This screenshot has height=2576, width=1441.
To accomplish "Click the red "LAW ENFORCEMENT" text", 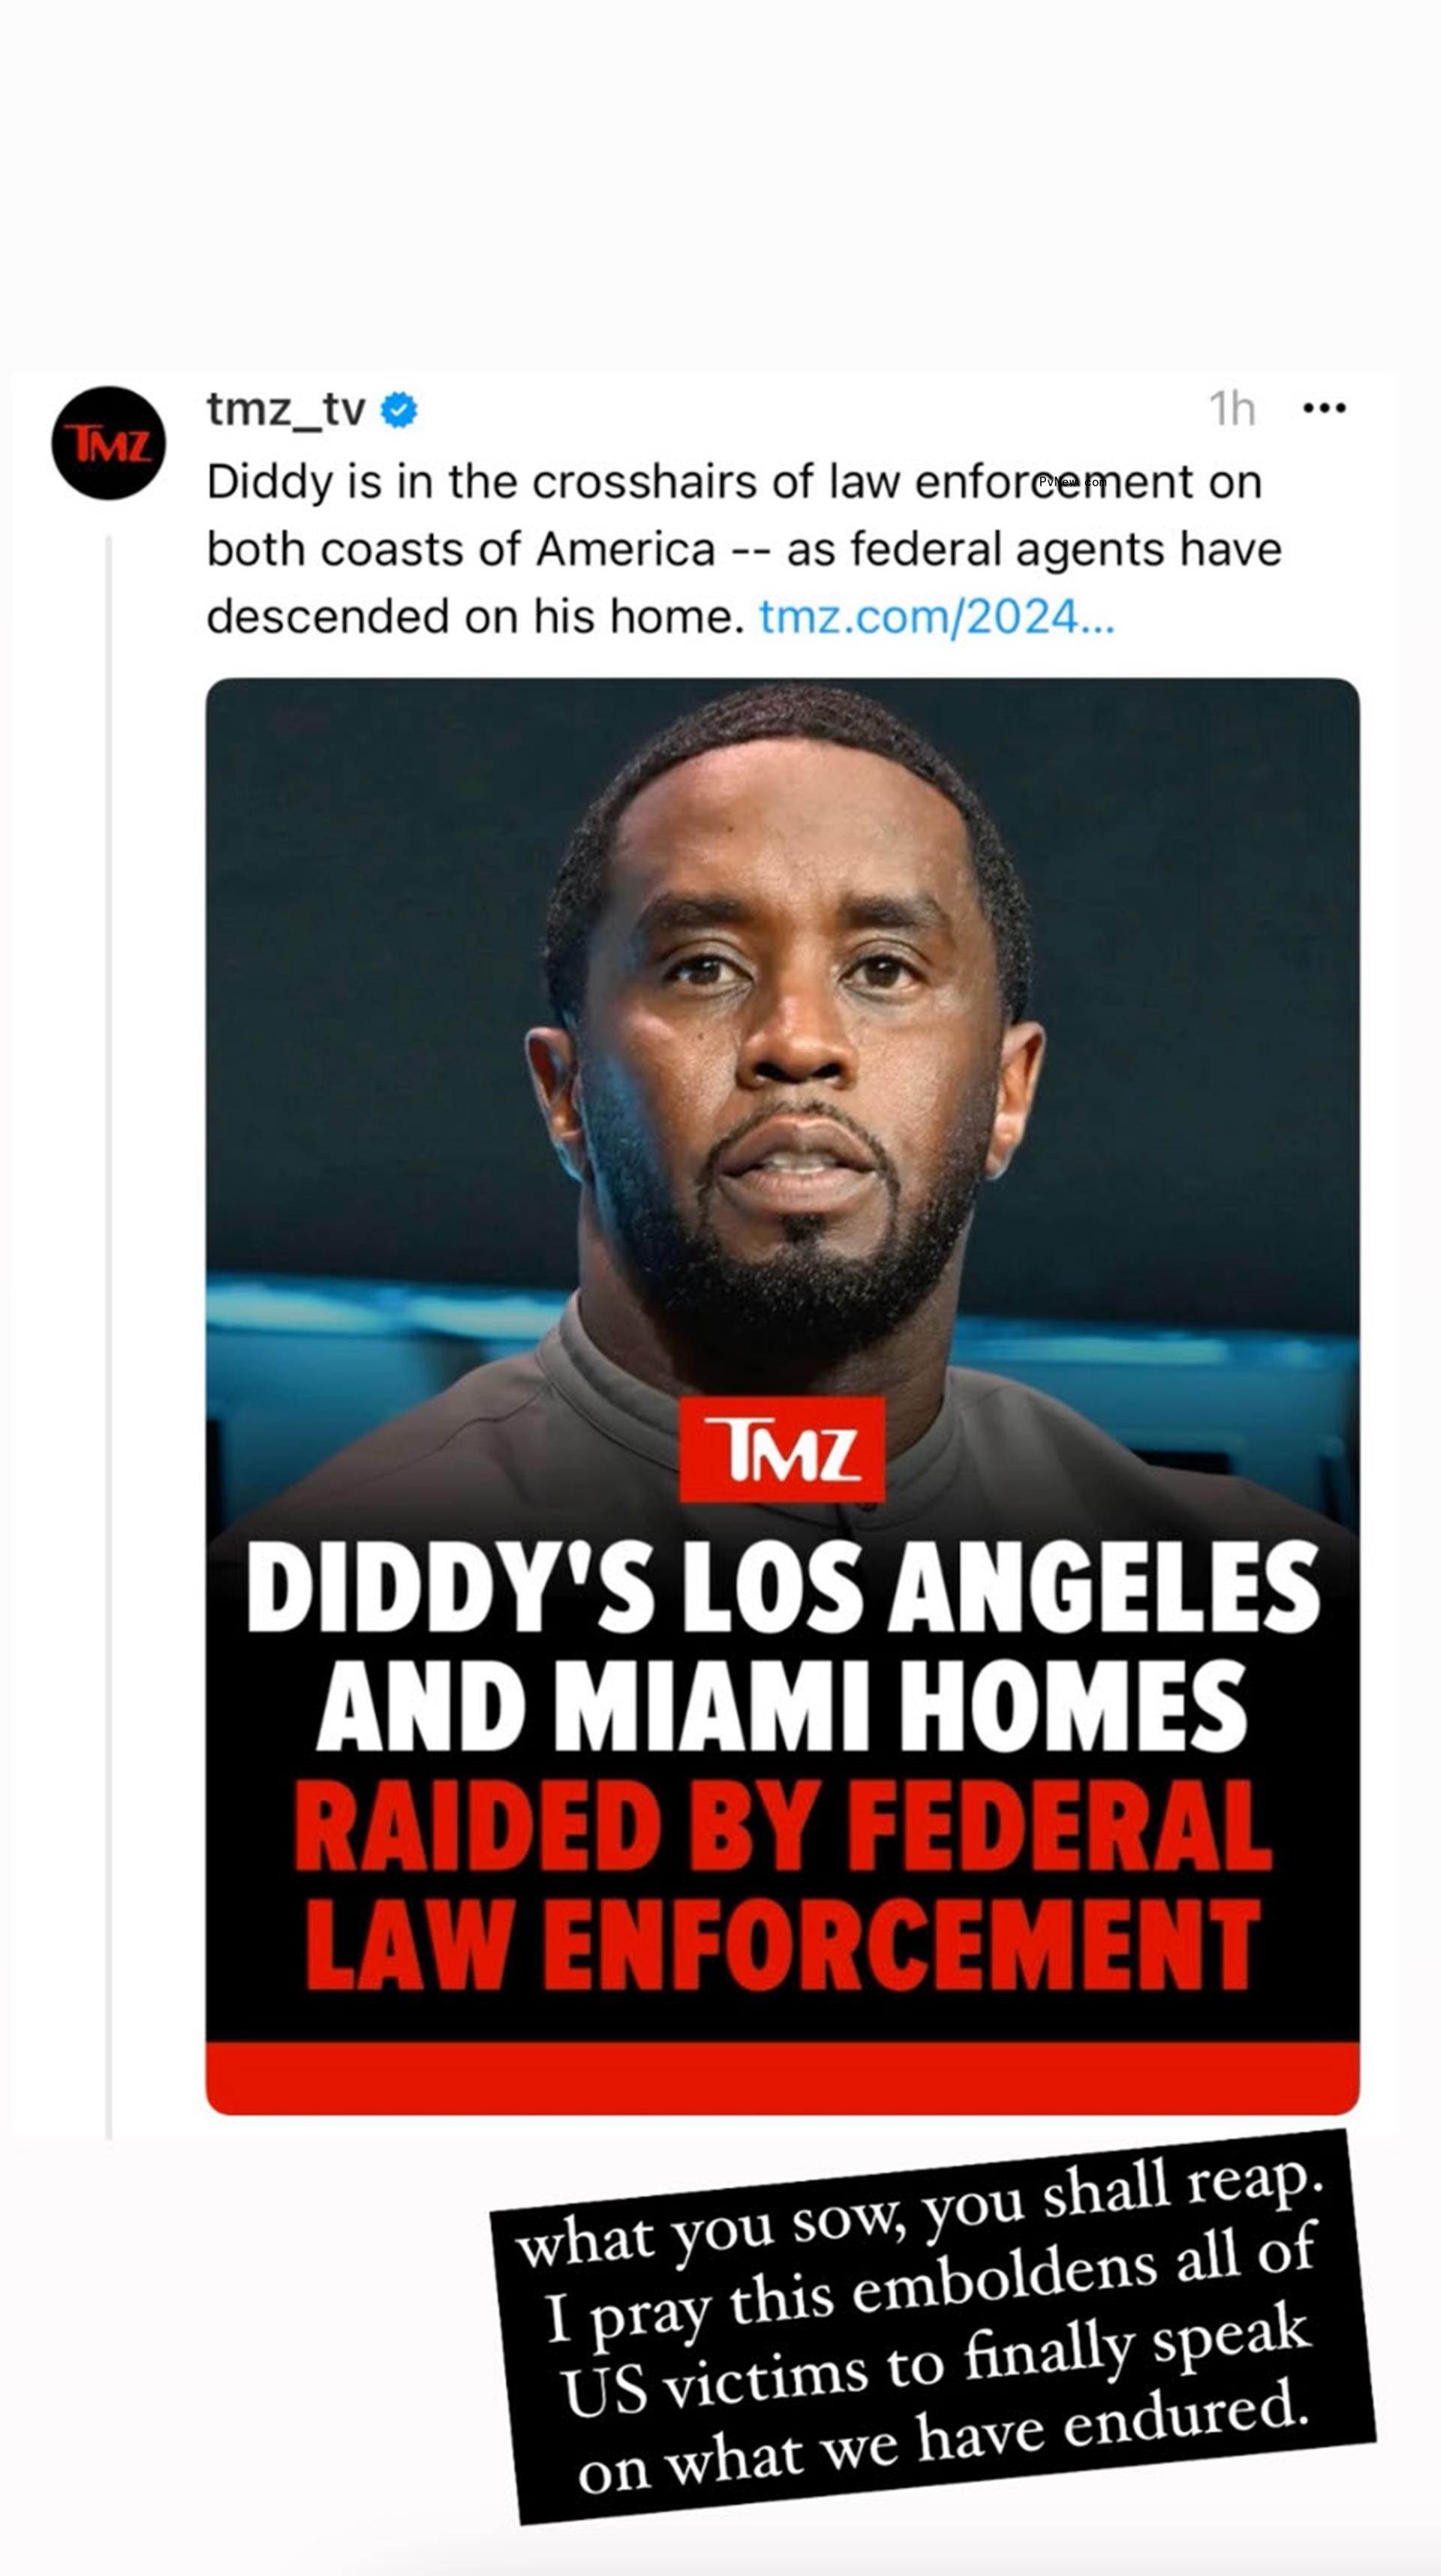I will point(782,1945).
